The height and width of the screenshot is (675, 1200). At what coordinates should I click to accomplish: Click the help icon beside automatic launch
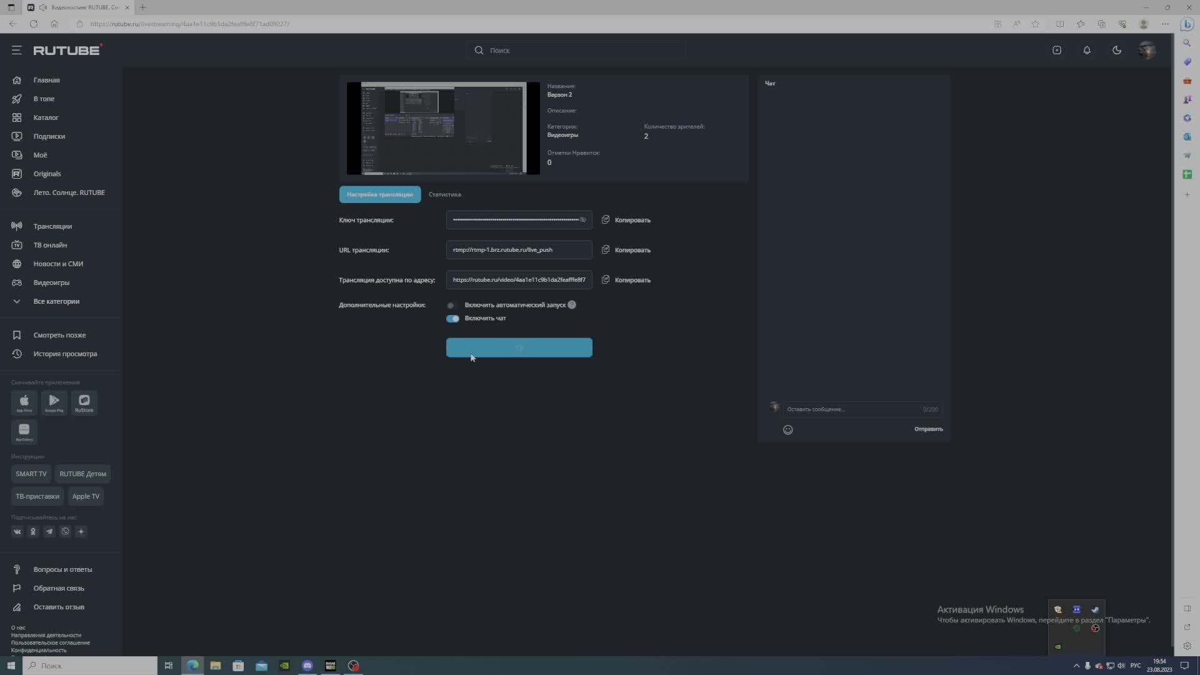click(x=572, y=305)
